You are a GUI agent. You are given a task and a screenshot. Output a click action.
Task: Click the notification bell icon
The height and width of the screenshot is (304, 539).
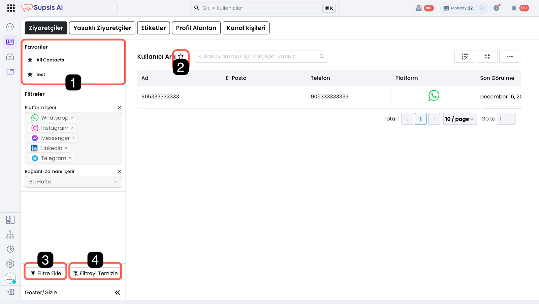click(x=514, y=8)
